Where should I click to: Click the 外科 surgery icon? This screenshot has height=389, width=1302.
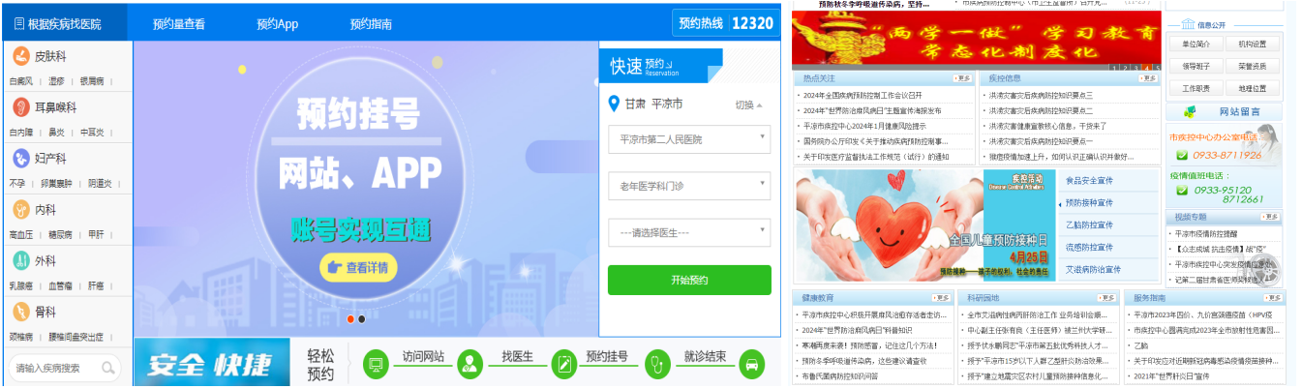pos(21,260)
